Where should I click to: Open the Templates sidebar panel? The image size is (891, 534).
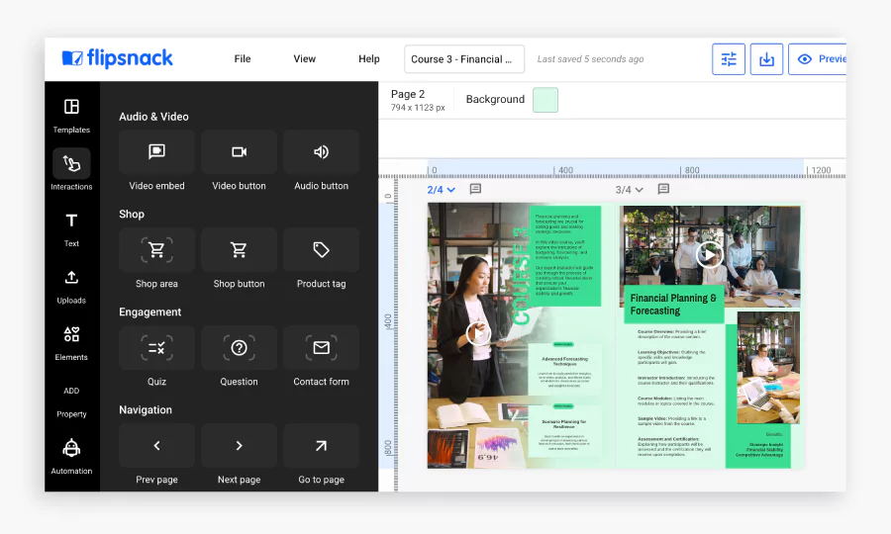[71, 115]
